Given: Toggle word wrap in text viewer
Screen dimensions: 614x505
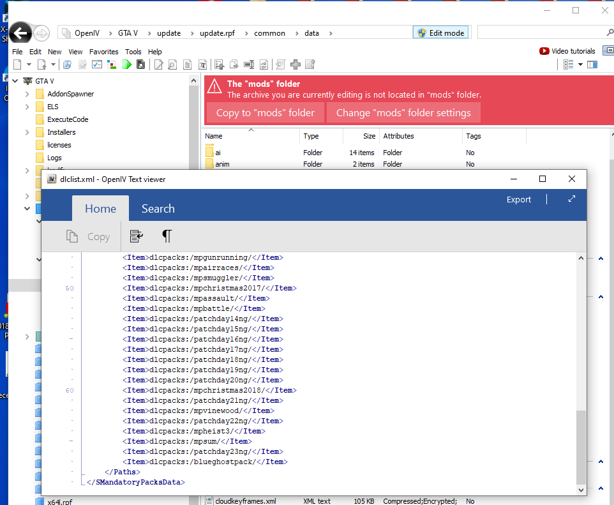Looking at the screenshot, I should [136, 236].
